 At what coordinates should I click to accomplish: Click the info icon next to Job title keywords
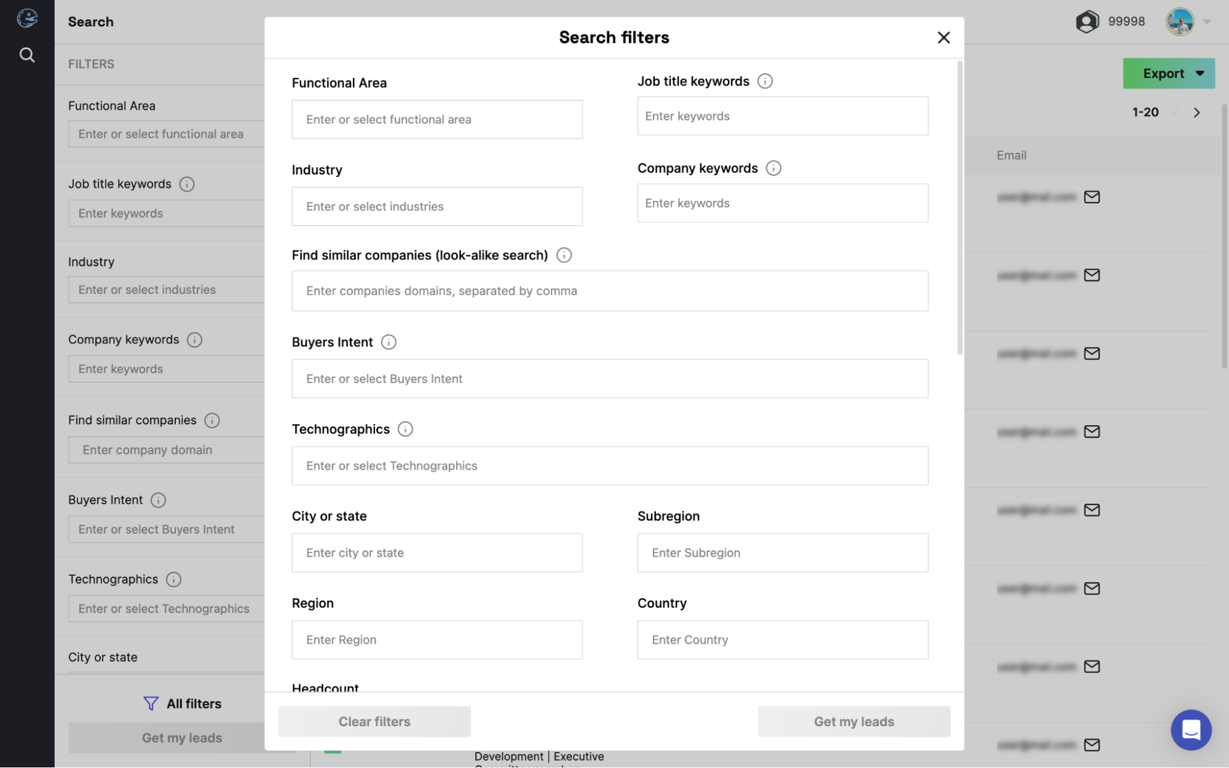764,80
